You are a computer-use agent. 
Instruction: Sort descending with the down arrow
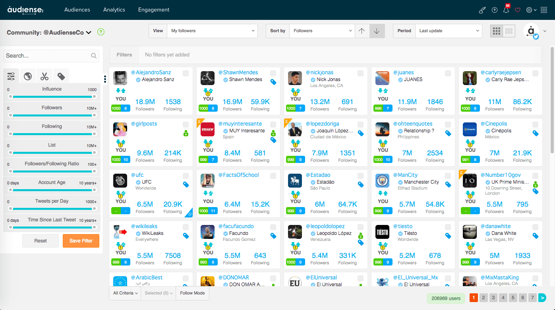point(377,31)
